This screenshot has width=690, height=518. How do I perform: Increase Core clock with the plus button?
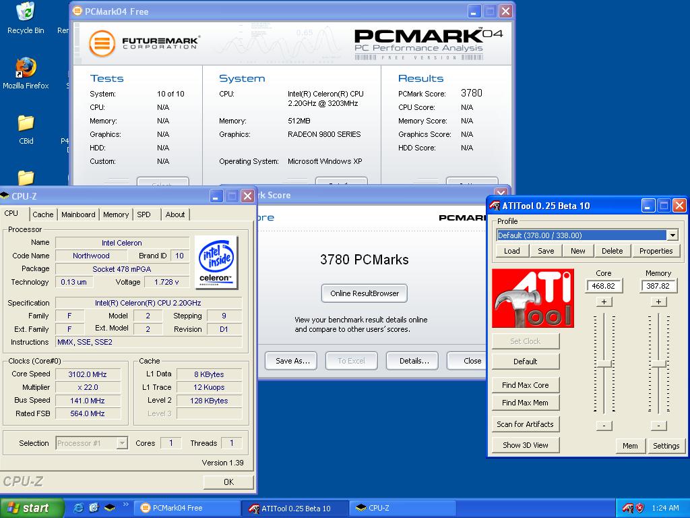click(604, 301)
